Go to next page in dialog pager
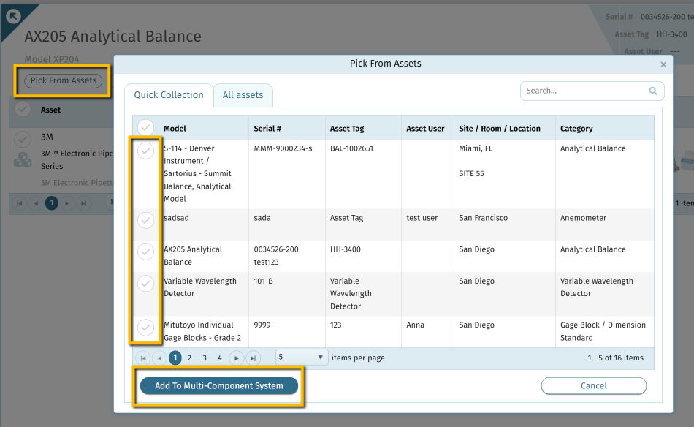Viewport: 694px width, 427px height. pos(237,358)
